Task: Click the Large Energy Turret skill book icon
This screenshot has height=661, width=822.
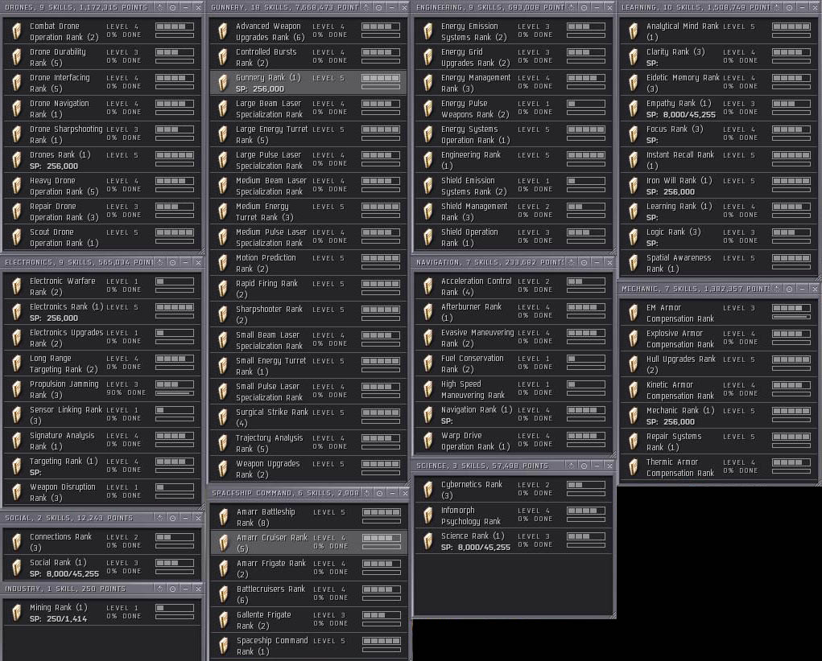Action: point(223,134)
